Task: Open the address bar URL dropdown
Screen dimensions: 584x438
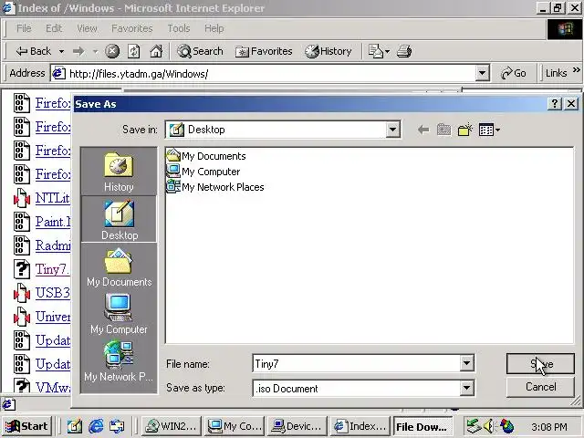Action: pos(482,73)
